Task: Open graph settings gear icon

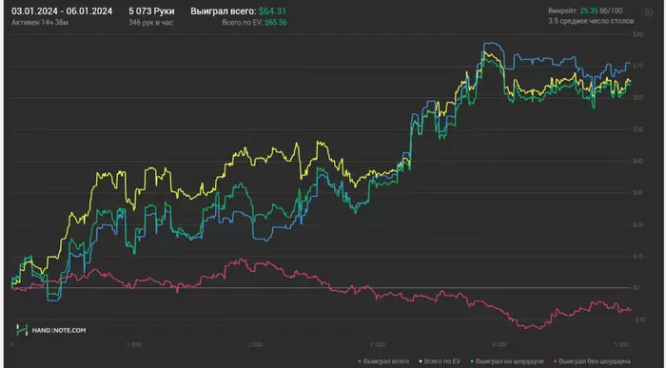Action: [x=649, y=12]
